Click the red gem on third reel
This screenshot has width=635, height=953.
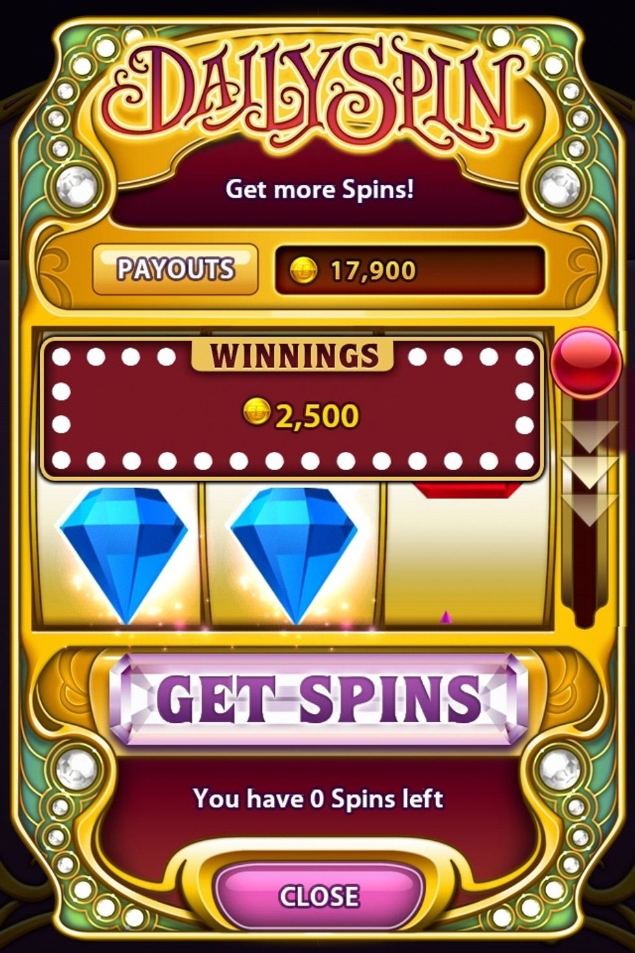(x=467, y=489)
